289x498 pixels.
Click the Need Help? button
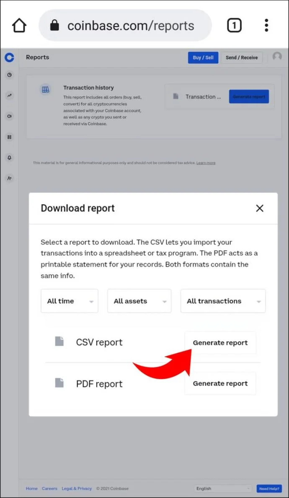[269, 488]
